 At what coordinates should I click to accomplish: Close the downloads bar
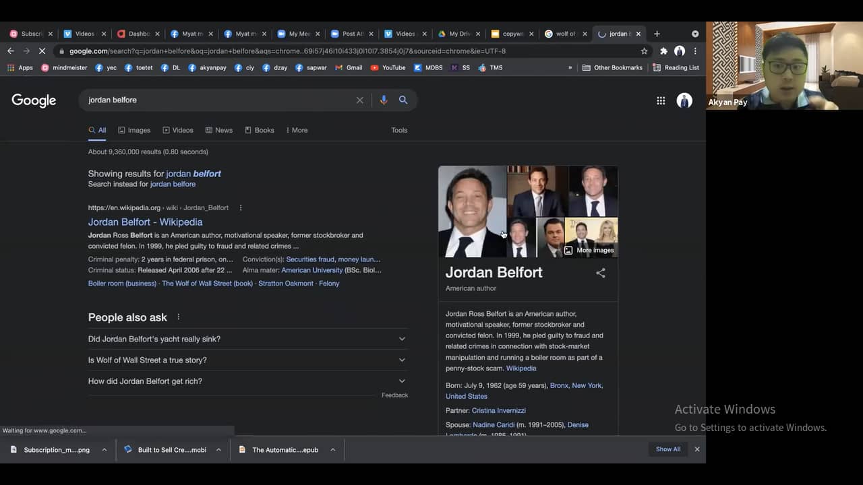click(x=697, y=449)
